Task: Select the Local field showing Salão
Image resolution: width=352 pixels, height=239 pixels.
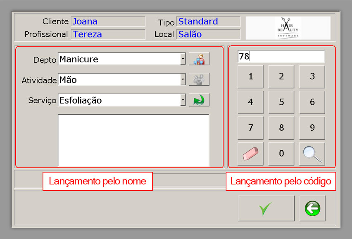Action: 208,34
